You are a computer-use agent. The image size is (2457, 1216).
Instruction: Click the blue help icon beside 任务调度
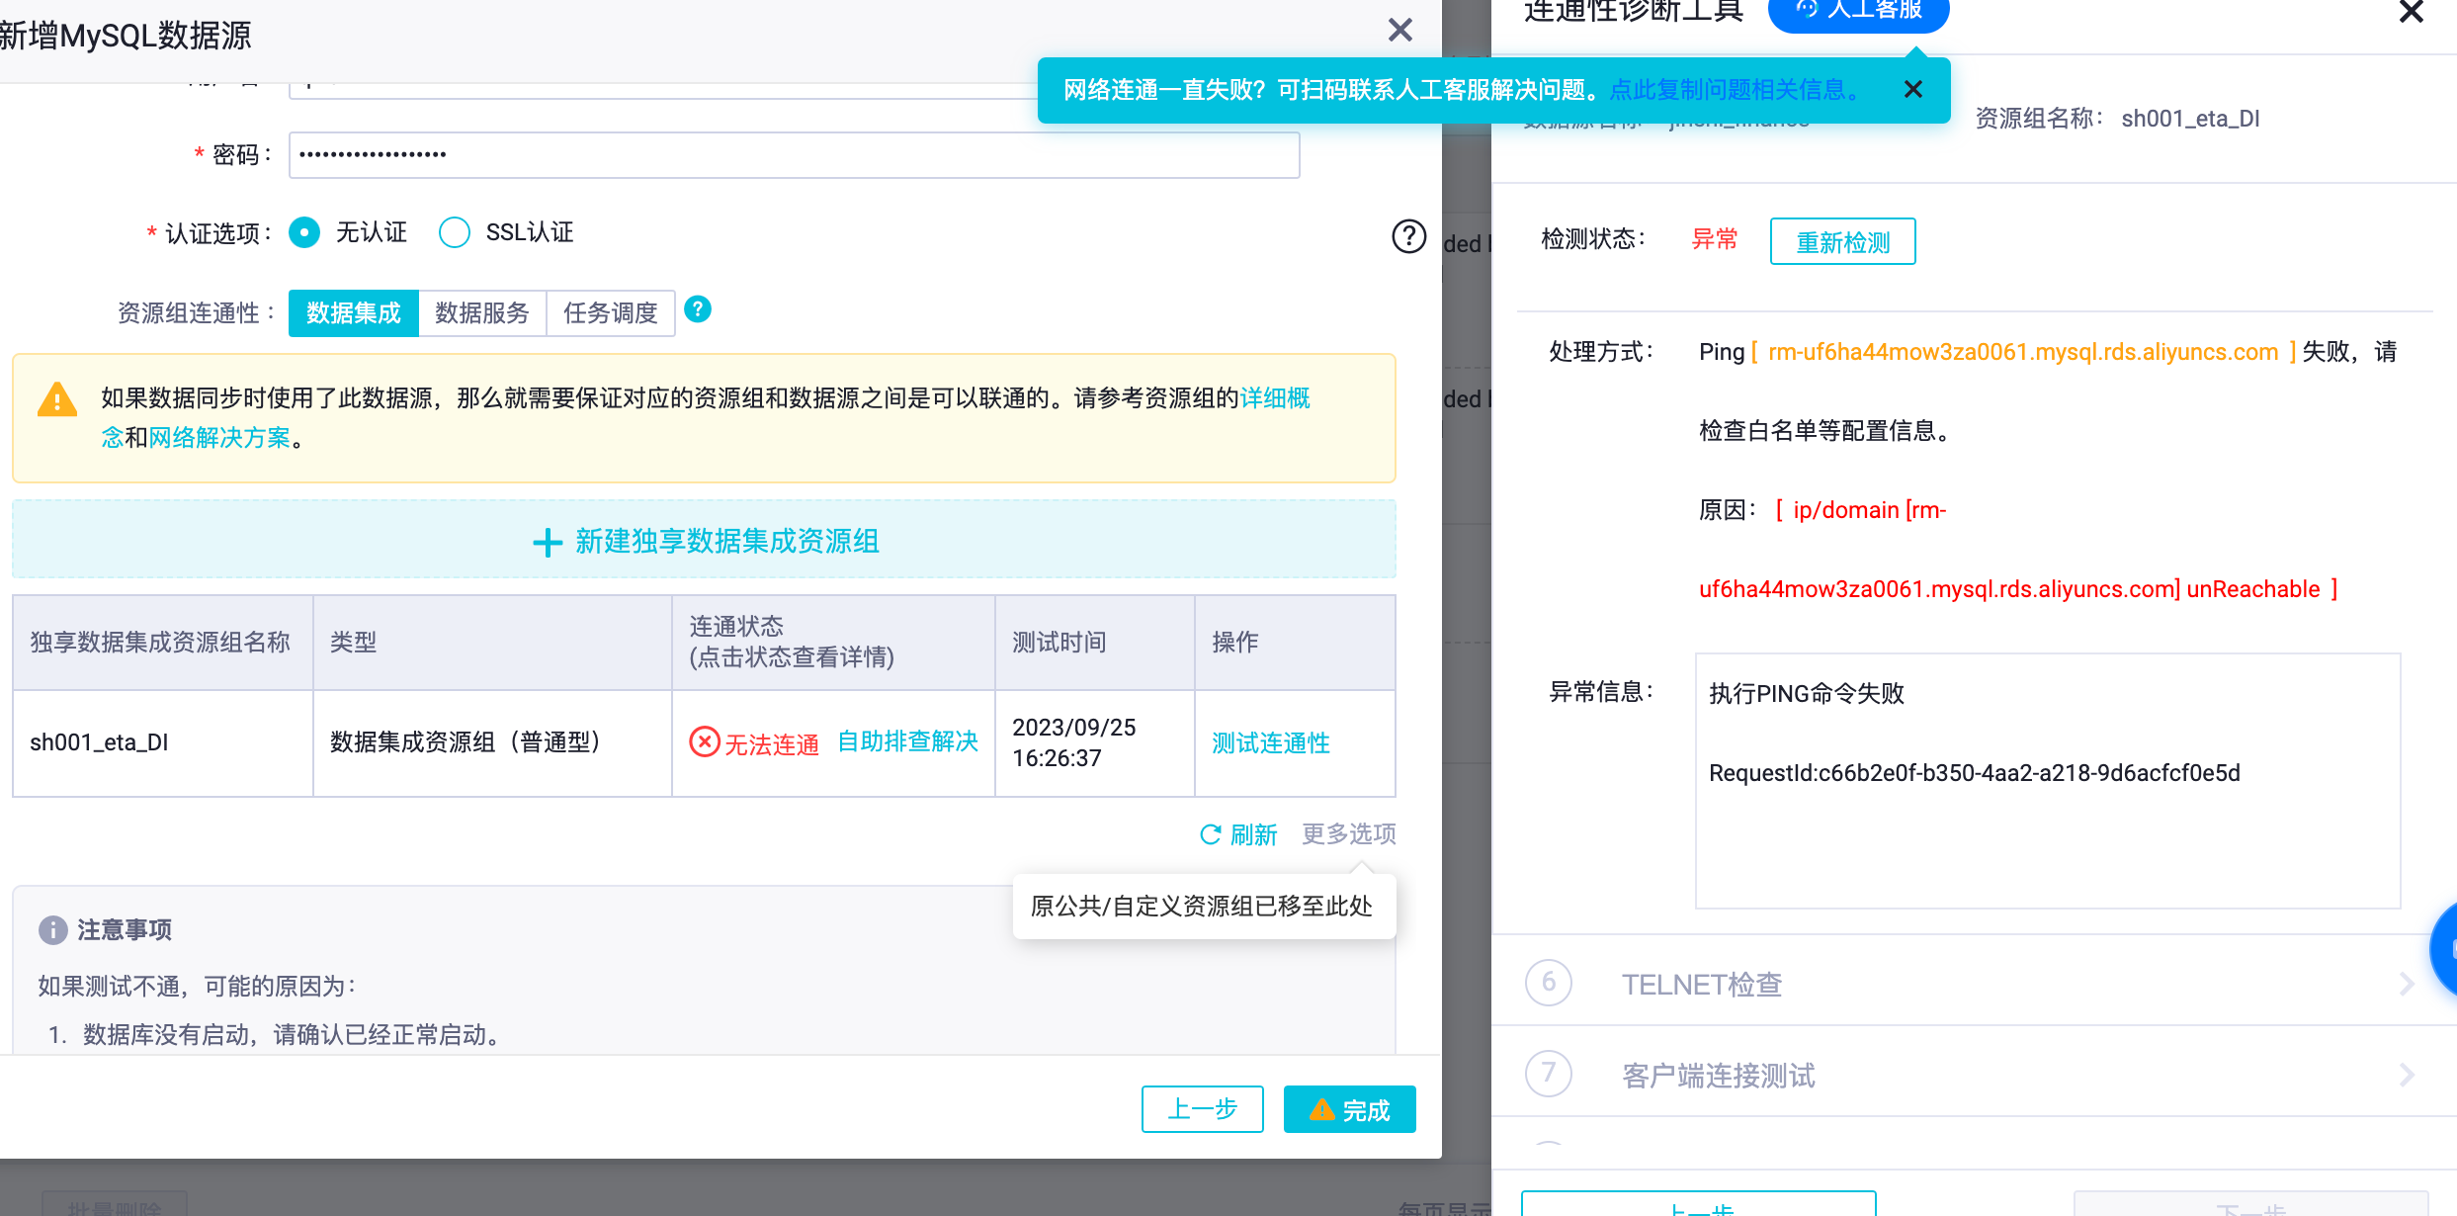click(x=698, y=309)
